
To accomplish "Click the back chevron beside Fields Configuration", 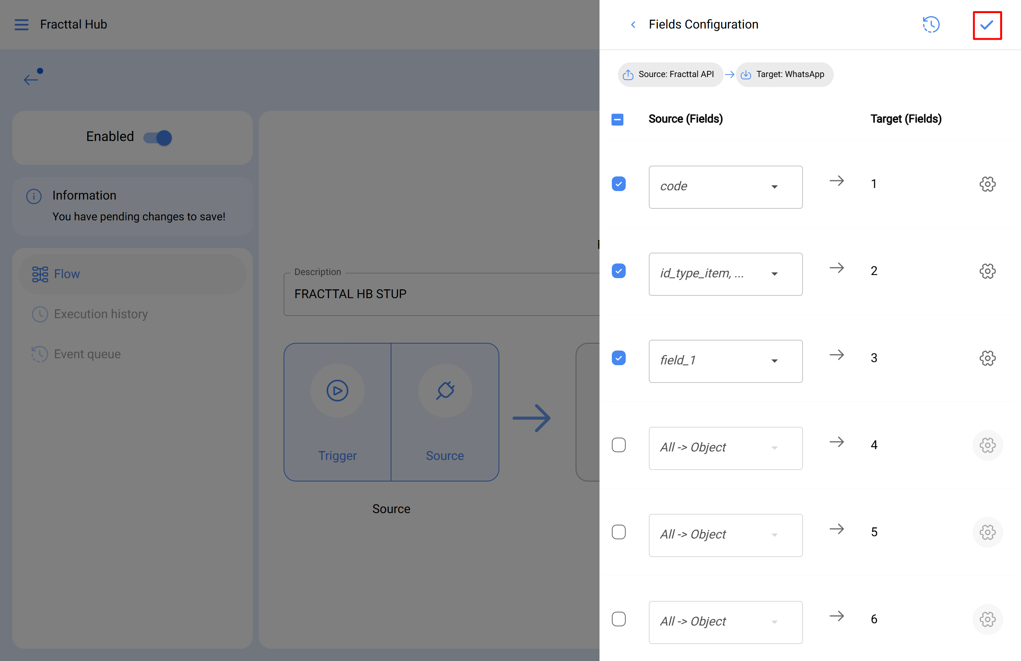I will point(633,24).
